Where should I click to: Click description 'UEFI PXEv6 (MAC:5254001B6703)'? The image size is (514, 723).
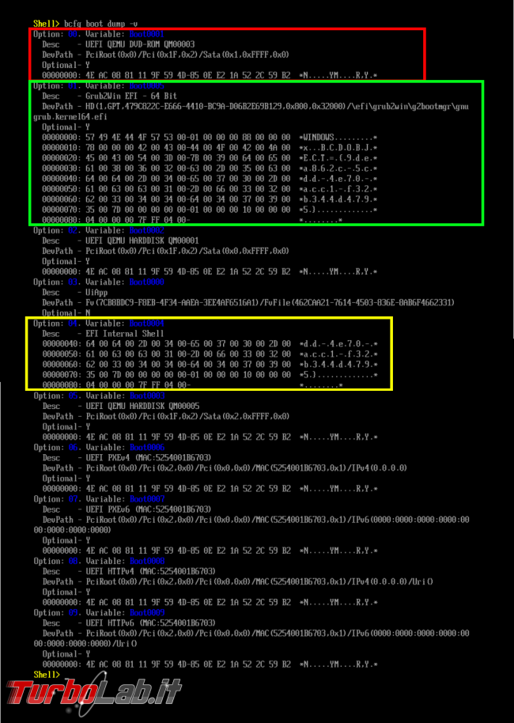tap(148, 509)
